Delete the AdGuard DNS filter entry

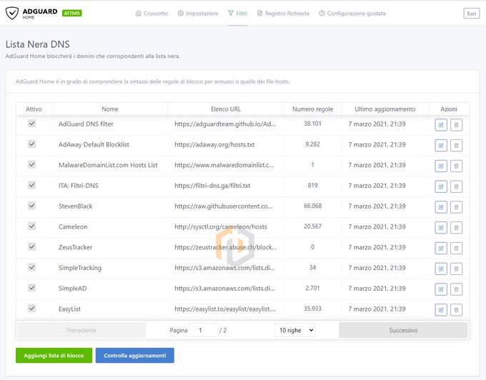456,125
